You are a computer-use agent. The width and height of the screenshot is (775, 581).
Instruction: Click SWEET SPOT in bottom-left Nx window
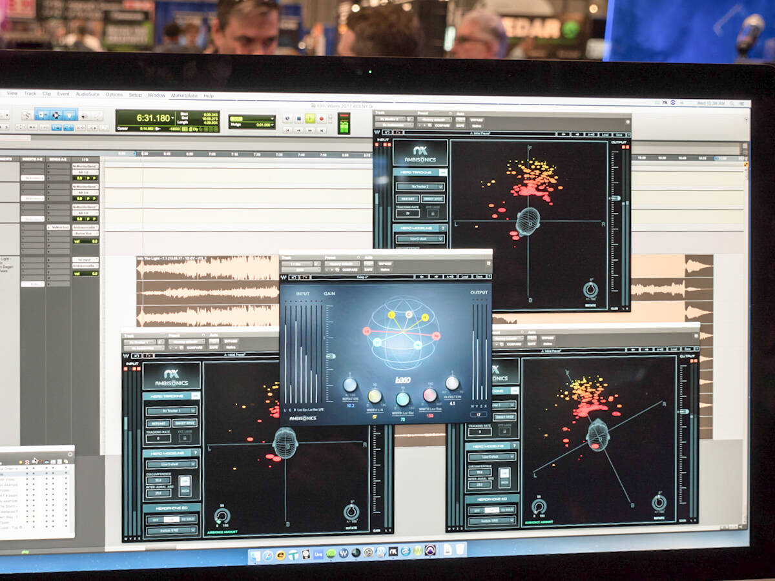click(185, 423)
